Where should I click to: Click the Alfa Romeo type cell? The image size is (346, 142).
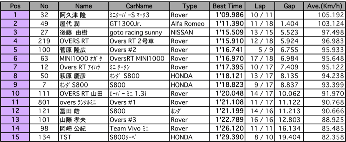click(189, 24)
